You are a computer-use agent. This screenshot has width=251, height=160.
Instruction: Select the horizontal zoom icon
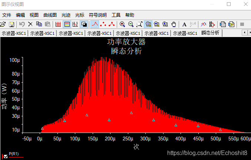click(x=156, y=24)
